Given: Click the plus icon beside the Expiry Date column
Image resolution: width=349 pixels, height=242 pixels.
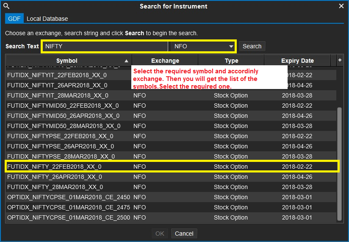Looking at the screenshot, I should click(x=340, y=60).
